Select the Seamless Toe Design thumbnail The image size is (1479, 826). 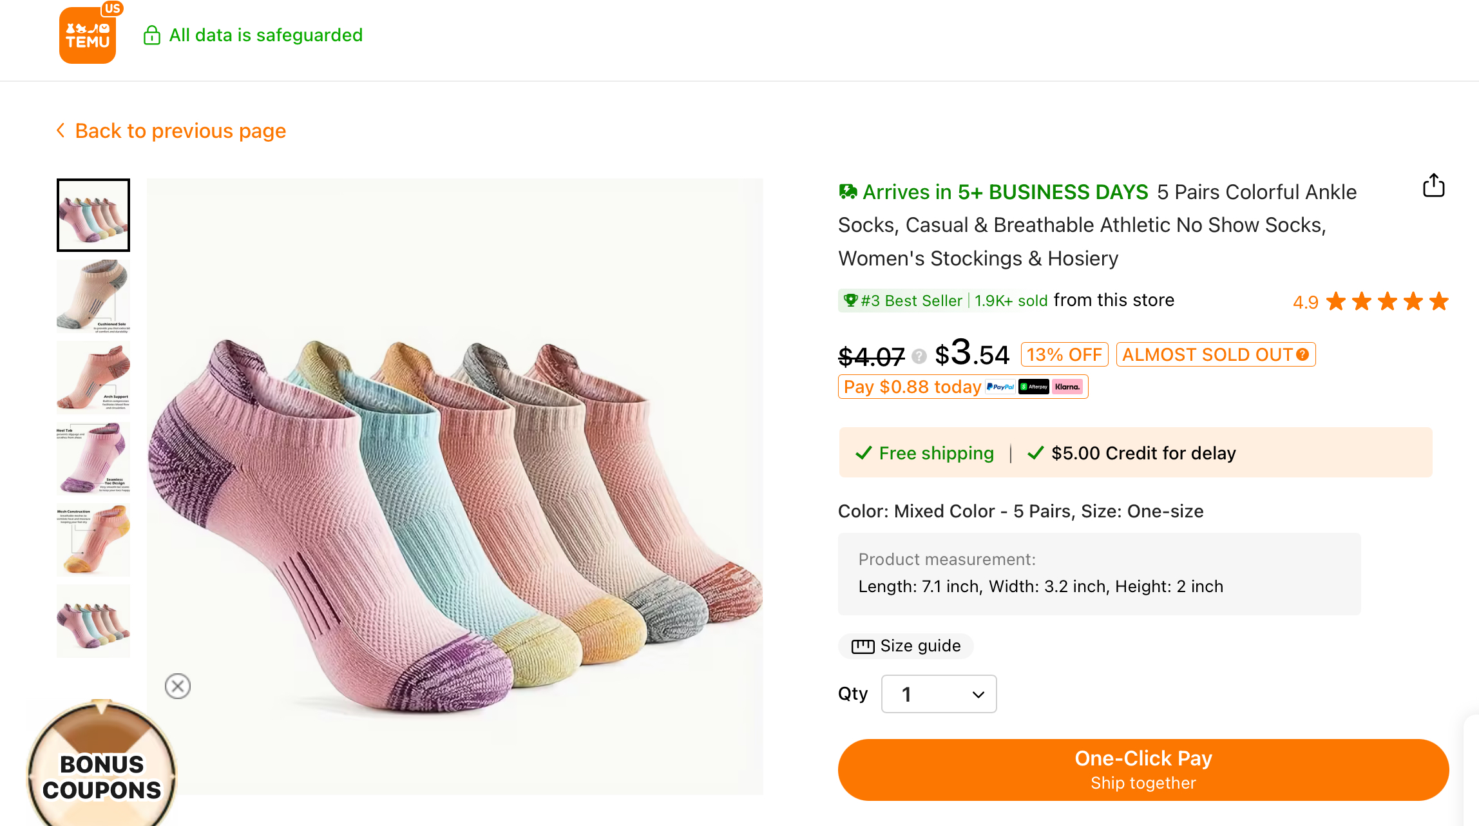click(93, 459)
